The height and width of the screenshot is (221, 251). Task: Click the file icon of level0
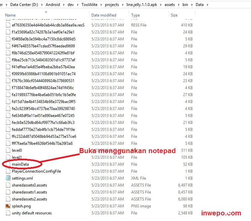[x=8, y=150]
